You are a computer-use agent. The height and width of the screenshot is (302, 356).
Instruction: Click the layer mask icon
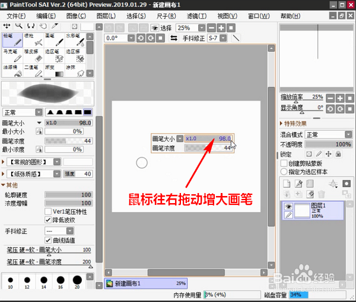pos(347,184)
